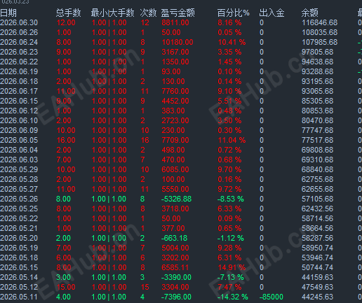This screenshot has width=362, height=303.
Task: Click percentage 9.72 %
Action: click(229, 189)
